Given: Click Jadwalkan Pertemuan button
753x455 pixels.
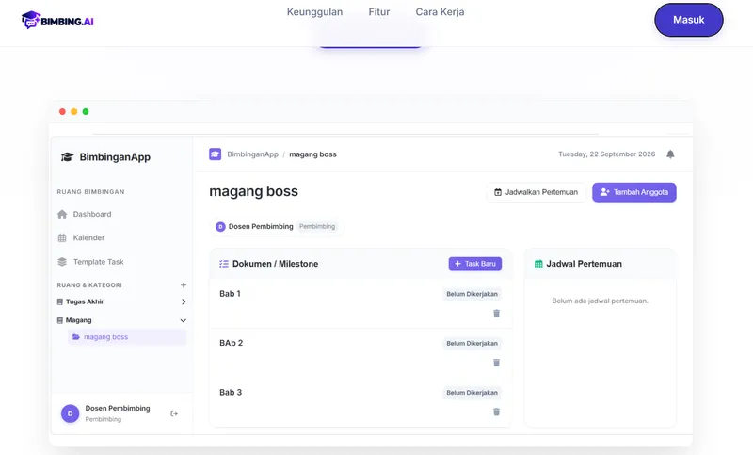Looking at the screenshot, I should [536, 192].
